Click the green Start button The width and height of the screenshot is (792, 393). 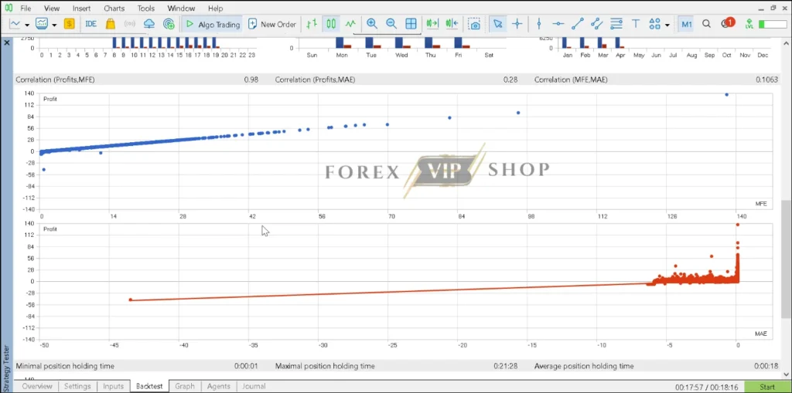(767, 387)
